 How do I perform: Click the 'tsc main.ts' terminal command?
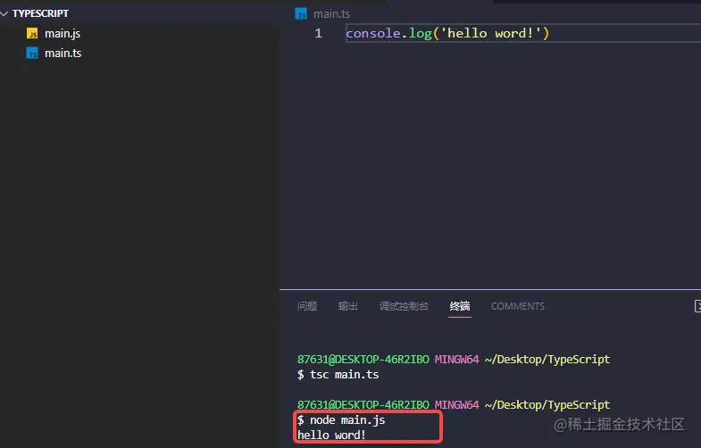(344, 374)
